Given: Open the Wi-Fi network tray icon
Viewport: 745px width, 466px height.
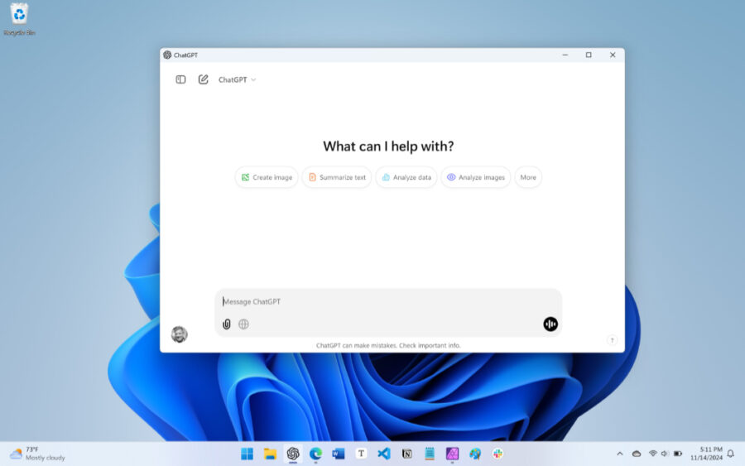Looking at the screenshot, I should pyautogui.click(x=653, y=454).
